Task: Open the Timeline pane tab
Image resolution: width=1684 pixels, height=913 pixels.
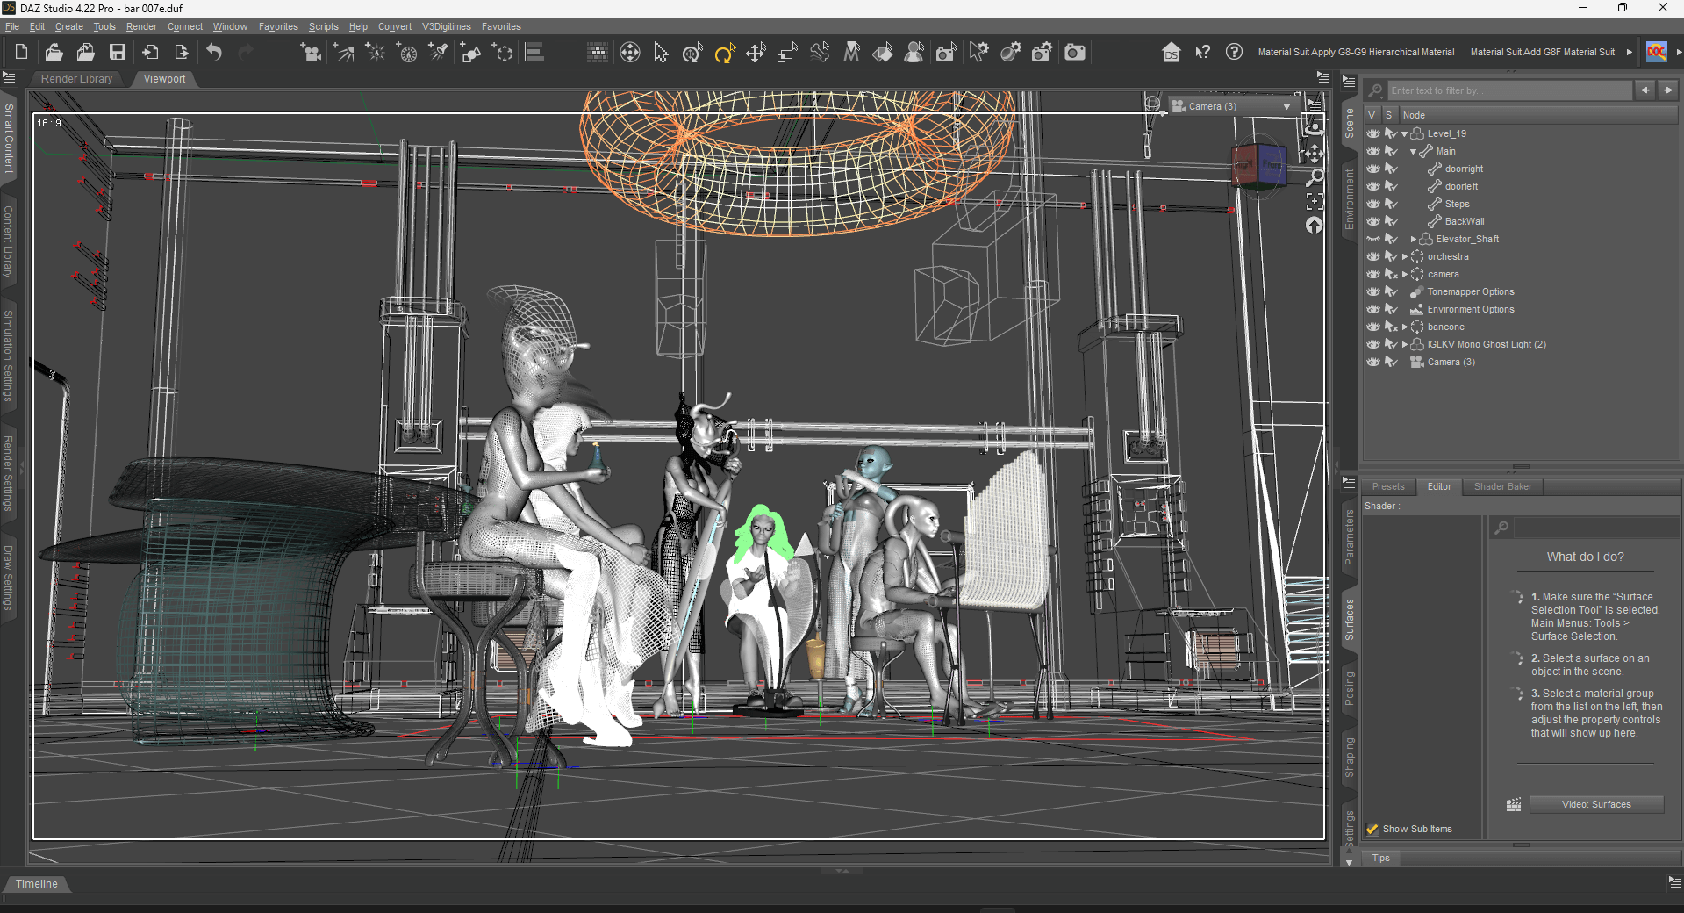Action: (x=37, y=884)
